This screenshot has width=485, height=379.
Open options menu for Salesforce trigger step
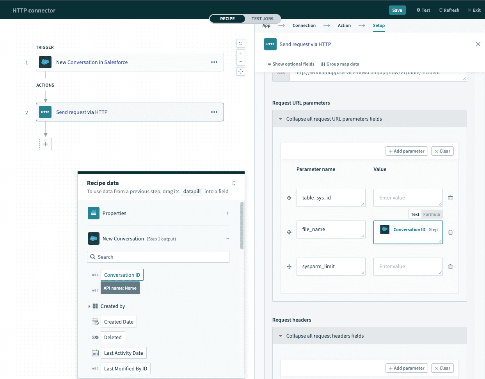(x=214, y=62)
